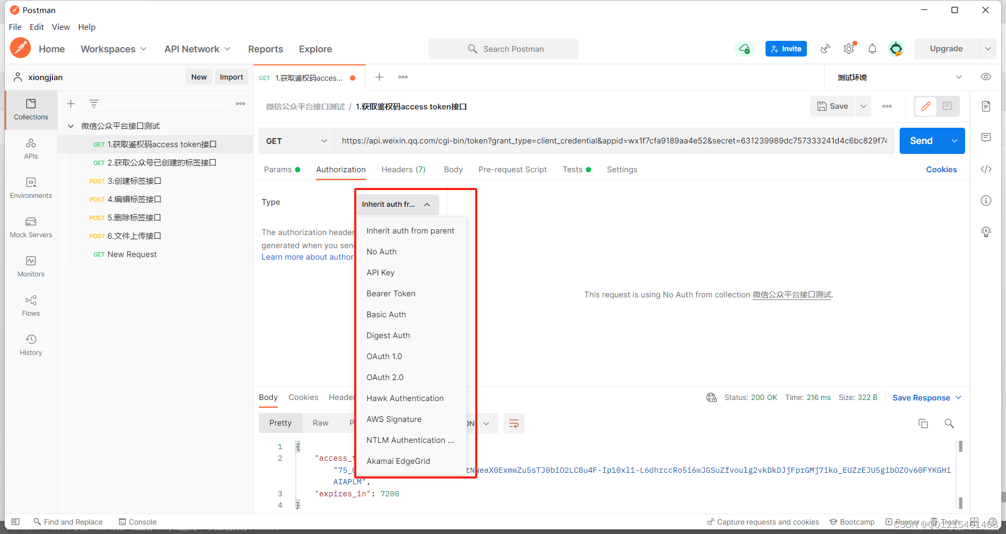1006x534 pixels.
Task: Open the Upgrade dropdown arrow
Action: point(988,49)
